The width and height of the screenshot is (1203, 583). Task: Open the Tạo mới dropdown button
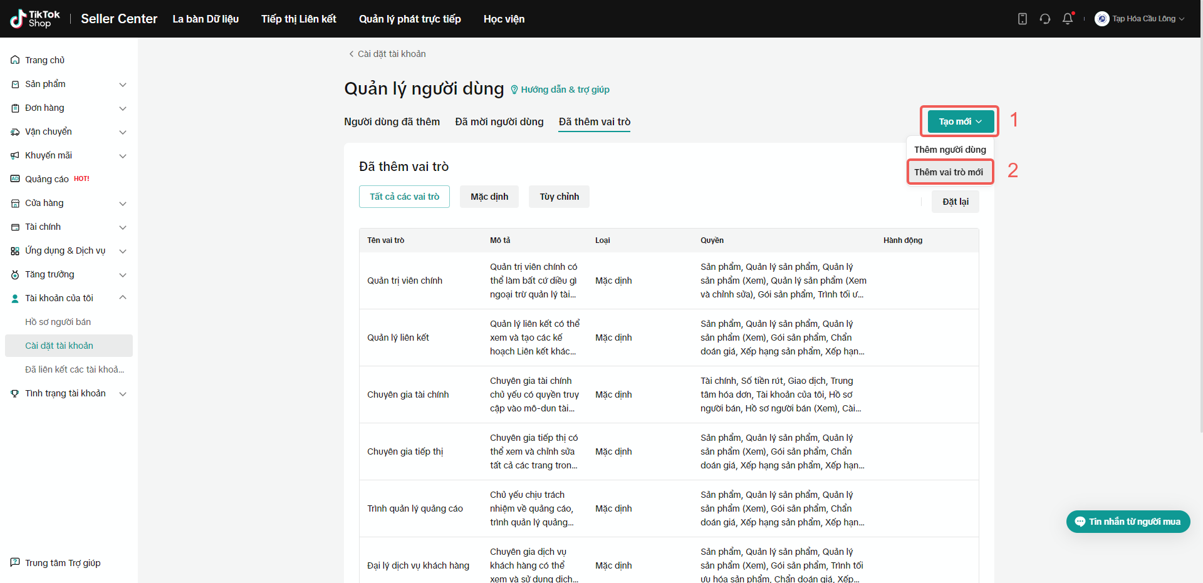click(960, 121)
